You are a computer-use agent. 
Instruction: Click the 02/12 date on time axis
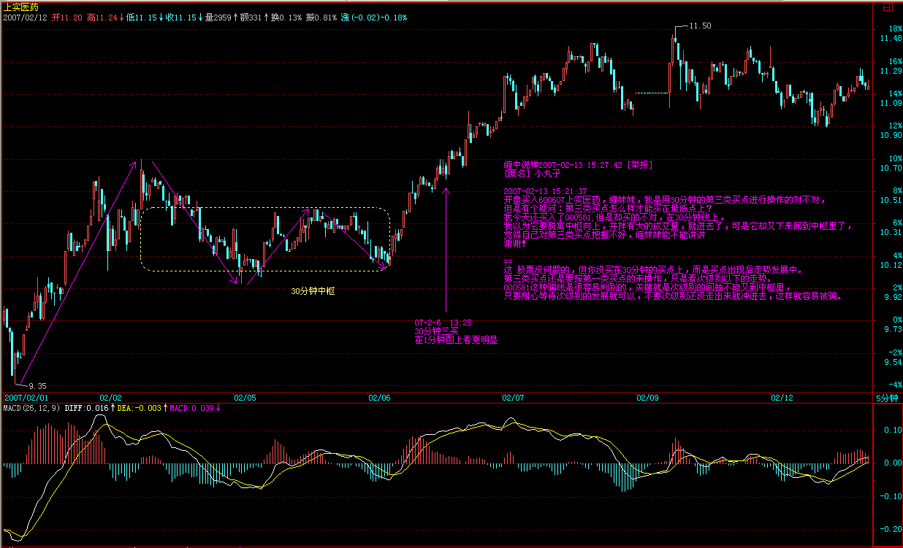pos(782,398)
